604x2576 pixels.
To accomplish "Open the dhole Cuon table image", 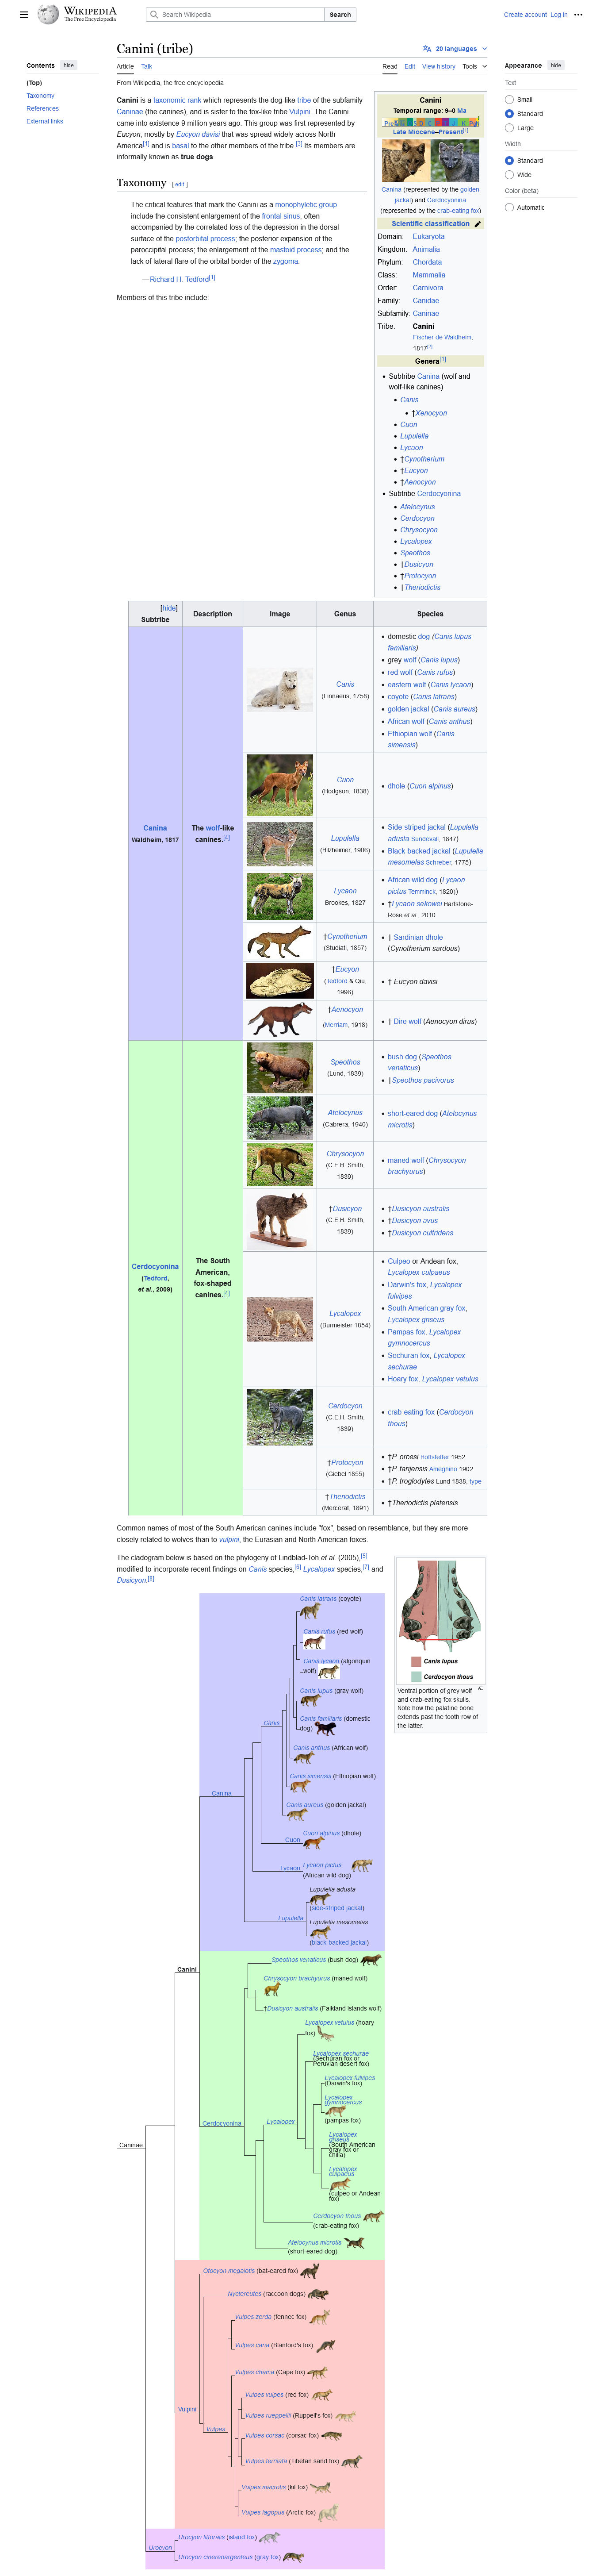I will (280, 785).
